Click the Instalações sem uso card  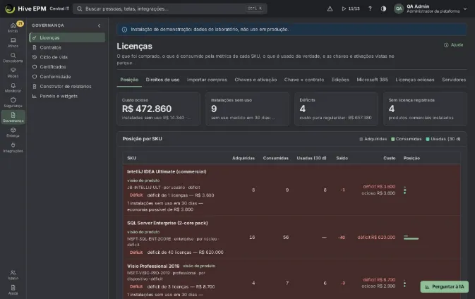tap(247, 109)
